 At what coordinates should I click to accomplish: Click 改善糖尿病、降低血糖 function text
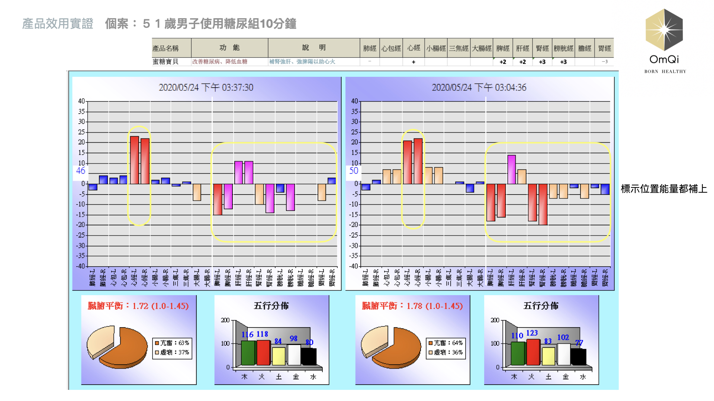[219, 62]
